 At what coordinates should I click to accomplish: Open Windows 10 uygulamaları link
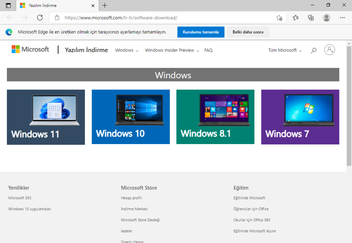[29, 209]
